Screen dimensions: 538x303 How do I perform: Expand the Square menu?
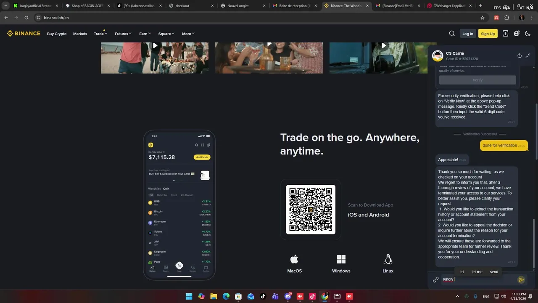tap(166, 34)
